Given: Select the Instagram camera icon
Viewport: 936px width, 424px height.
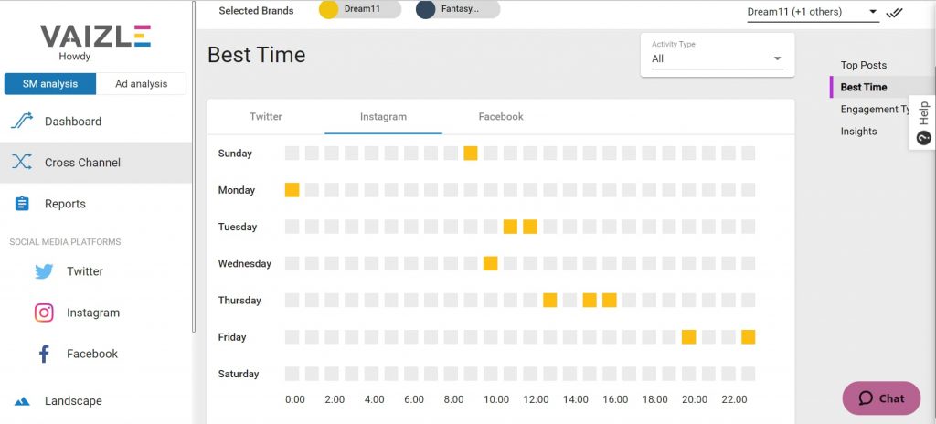Looking at the screenshot, I should point(44,313).
